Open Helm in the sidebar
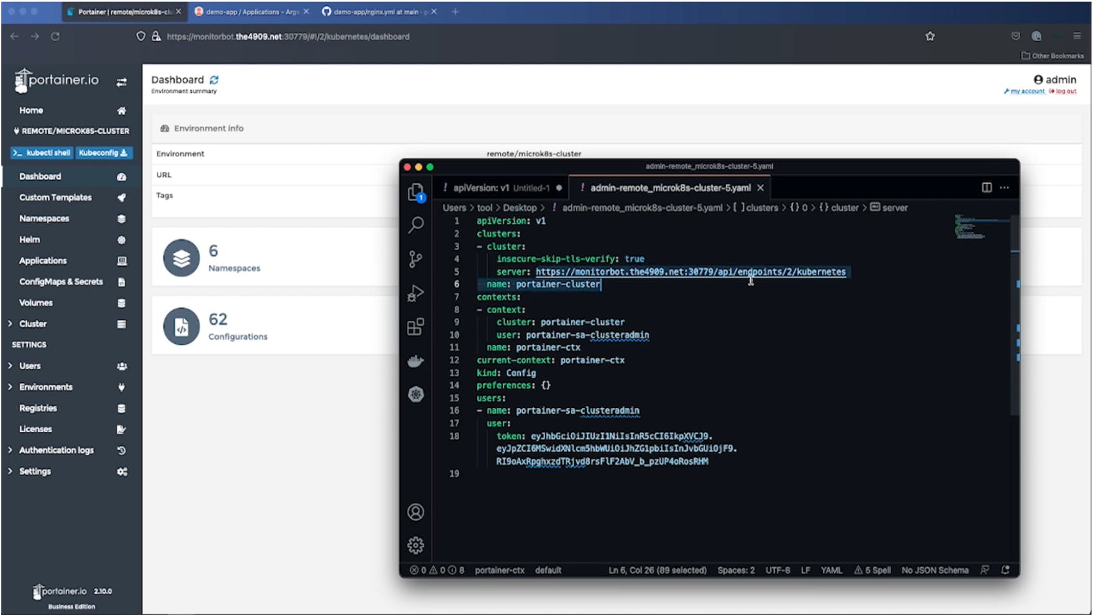This screenshot has height=615, width=1093. pos(71,239)
